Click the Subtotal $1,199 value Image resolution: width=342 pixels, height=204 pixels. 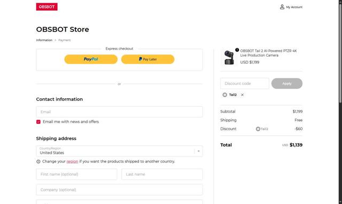298,112
